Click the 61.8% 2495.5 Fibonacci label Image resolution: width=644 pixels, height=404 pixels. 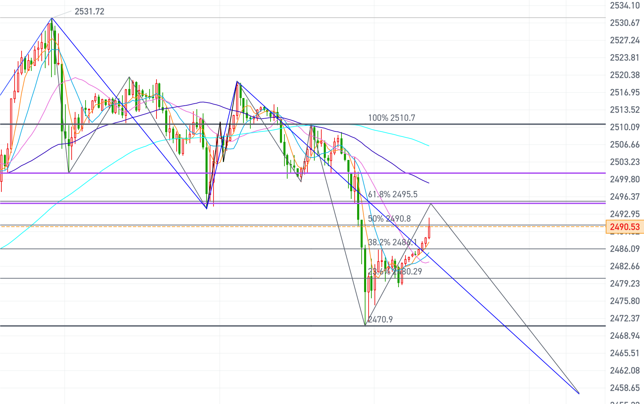point(393,194)
